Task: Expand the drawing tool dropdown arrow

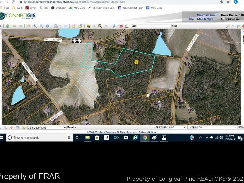Action: coord(233,26)
